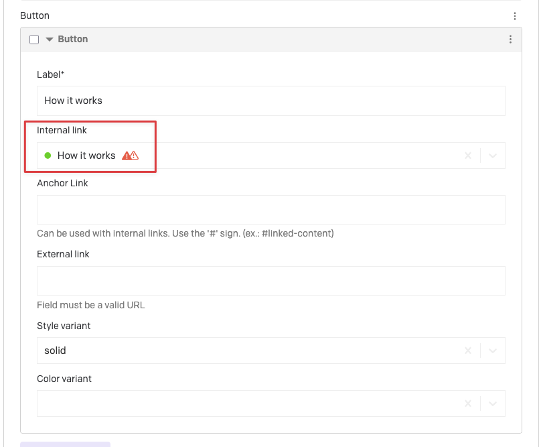Collapse the Button block with the triangle
This screenshot has height=447, width=539.
50,40
